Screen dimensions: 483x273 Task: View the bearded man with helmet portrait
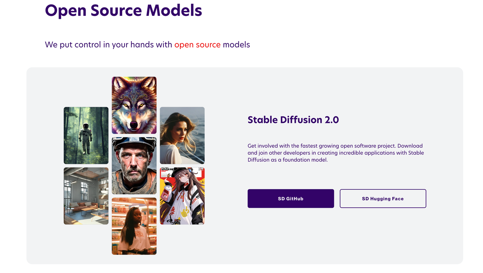[134, 166]
